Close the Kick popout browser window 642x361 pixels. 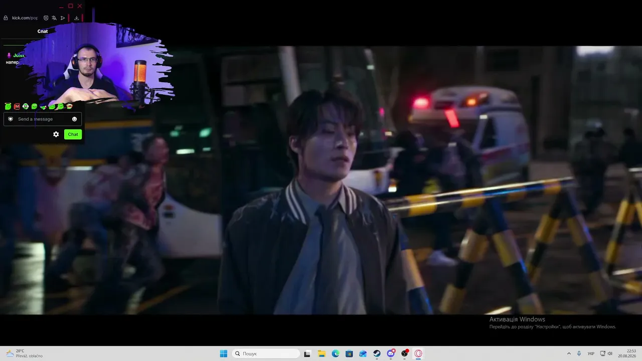tap(80, 6)
